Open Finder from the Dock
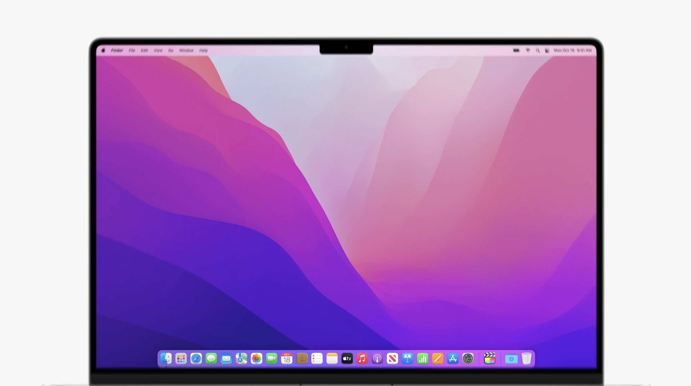The height and width of the screenshot is (386, 691). pos(166,358)
